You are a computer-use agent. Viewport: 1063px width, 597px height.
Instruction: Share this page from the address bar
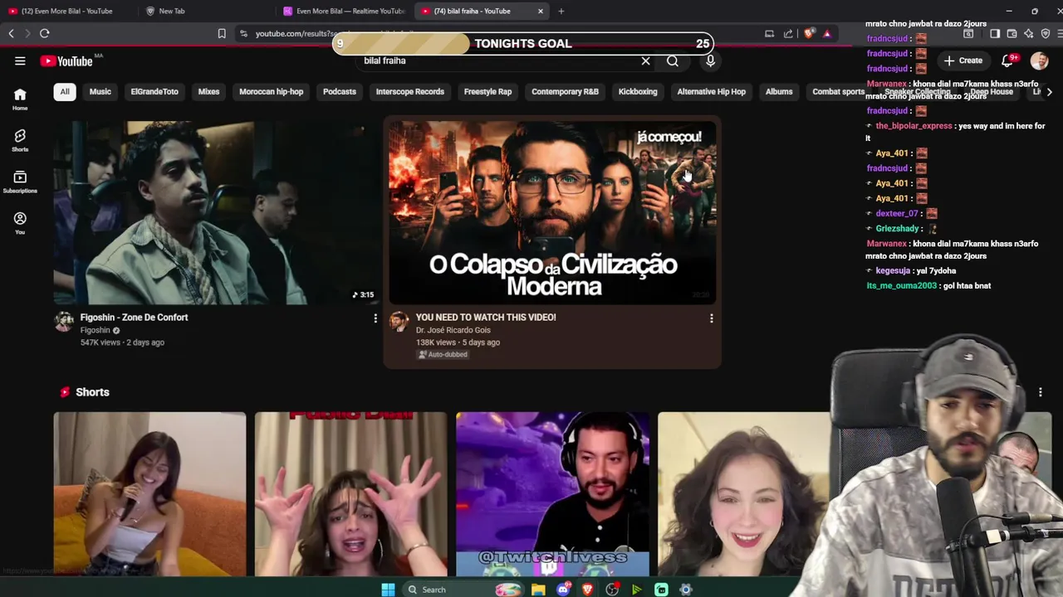click(x=788, y=33)
